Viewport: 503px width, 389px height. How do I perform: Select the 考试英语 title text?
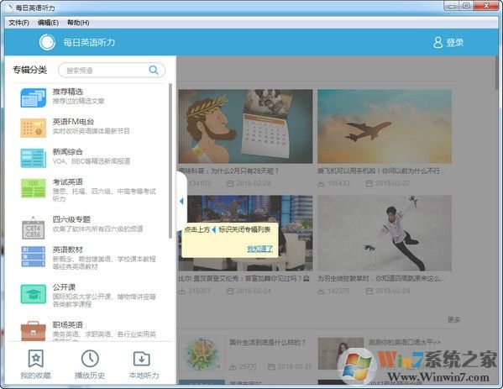click(x=67, y=182)
